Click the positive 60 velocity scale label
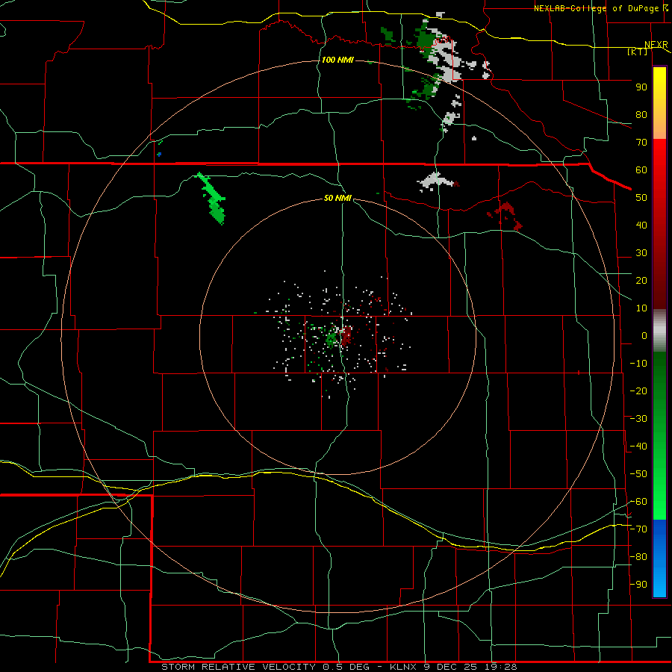Image resolution: width=672 pixels, height=672 pixels. coord(641,170)
